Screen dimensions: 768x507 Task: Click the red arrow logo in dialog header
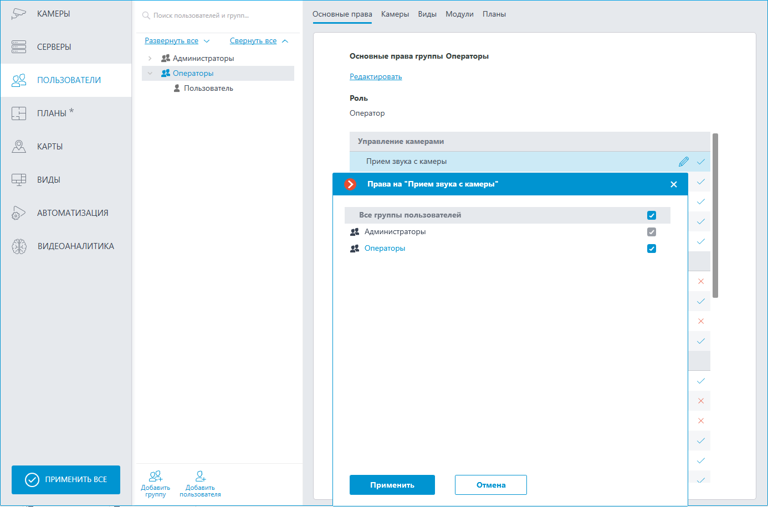click(x=350, y=184)
